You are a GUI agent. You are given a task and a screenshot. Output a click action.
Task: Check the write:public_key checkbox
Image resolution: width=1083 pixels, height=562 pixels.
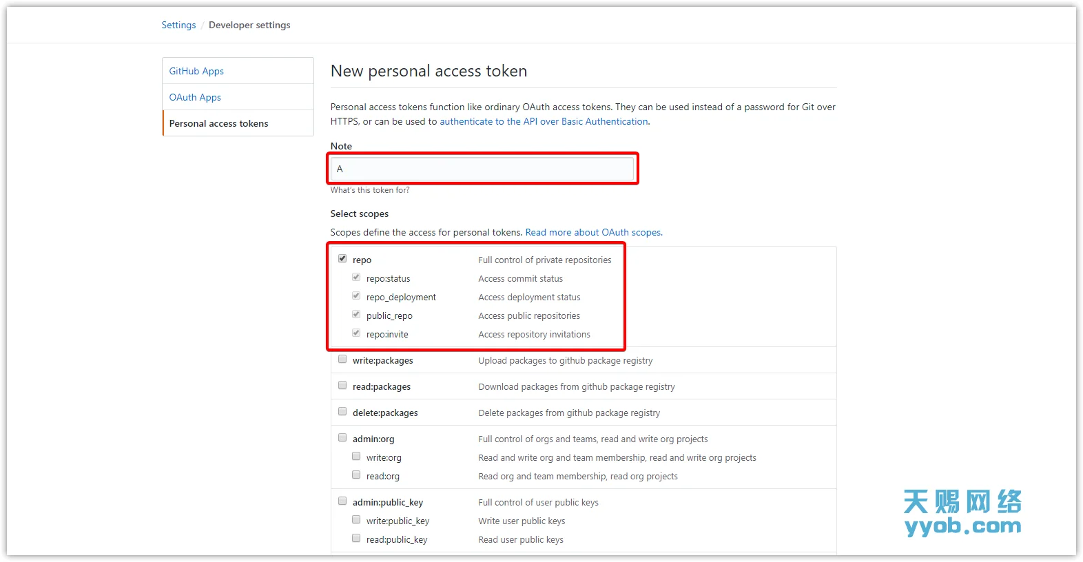(356, 519)
